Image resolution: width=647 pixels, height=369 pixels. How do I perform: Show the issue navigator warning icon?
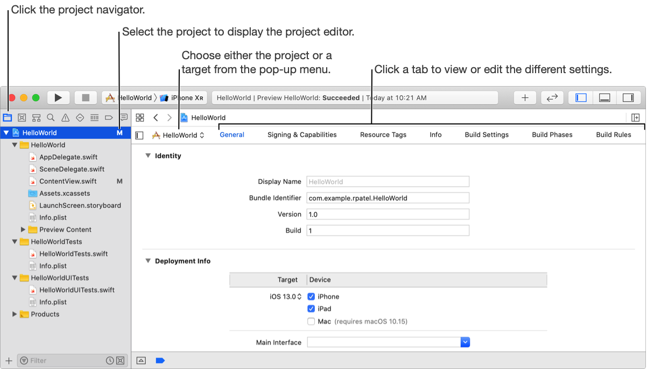click(65, 117)
